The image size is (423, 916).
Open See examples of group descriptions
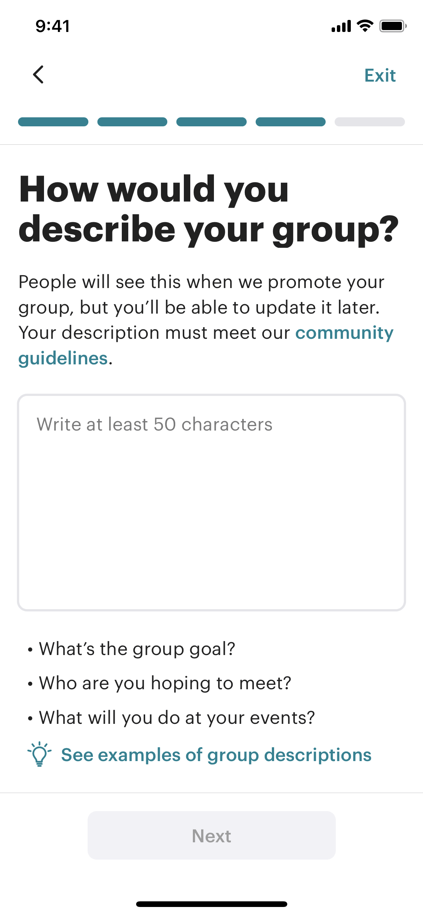tap(216, 755)
